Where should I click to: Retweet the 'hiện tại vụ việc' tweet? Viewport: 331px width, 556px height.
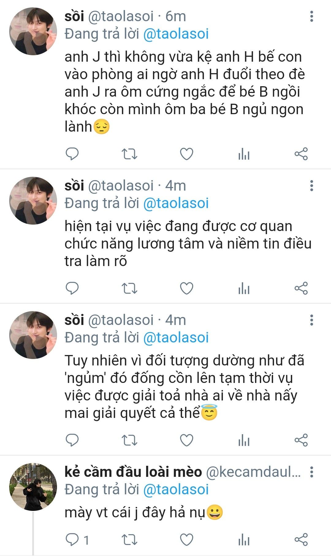[x=129, y=288]
